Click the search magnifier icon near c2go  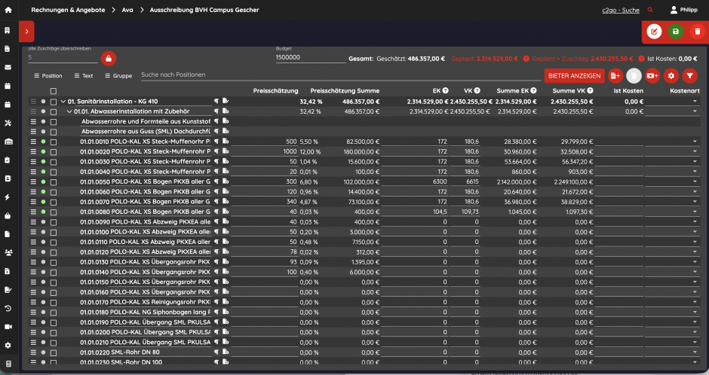click(x=650, y=10)
